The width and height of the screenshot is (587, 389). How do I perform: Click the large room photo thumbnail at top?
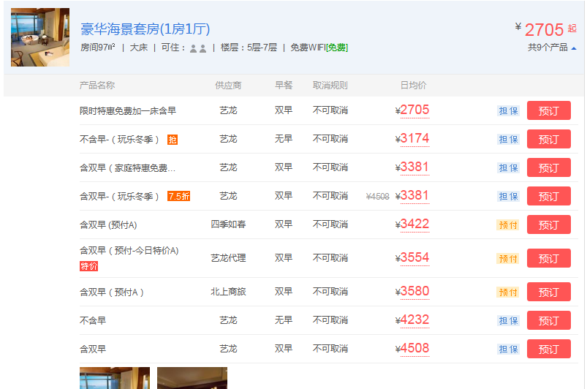pyautogui.click(x=40, y=37)
